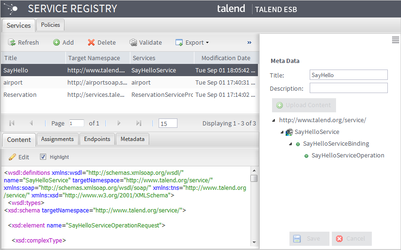Click the green Add icon

click(x=56, y=43)
